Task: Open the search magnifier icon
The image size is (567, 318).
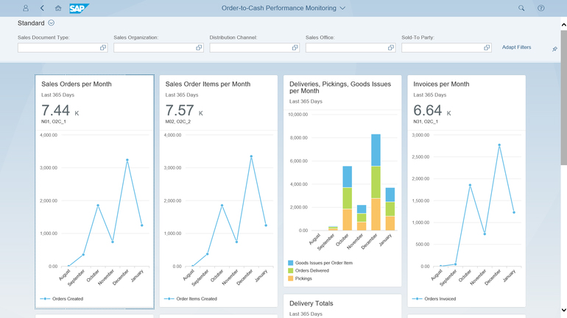Action: click(x=521, y=8)
